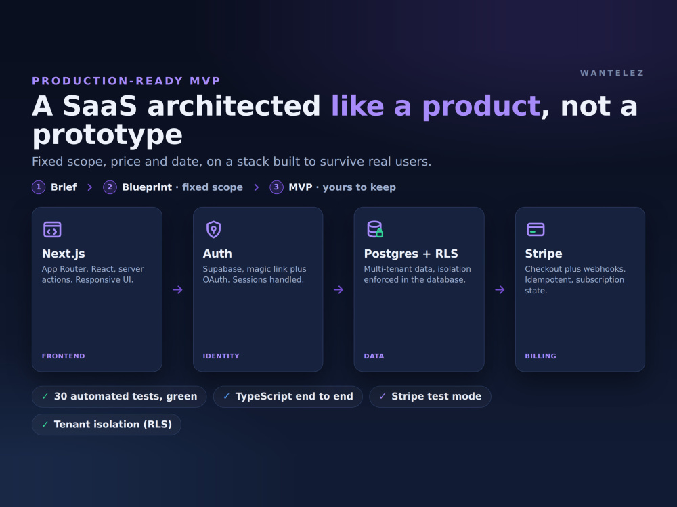677x507 pixels.
Task: Select the 30 automated tests, green pill
Action: [119, 396]
